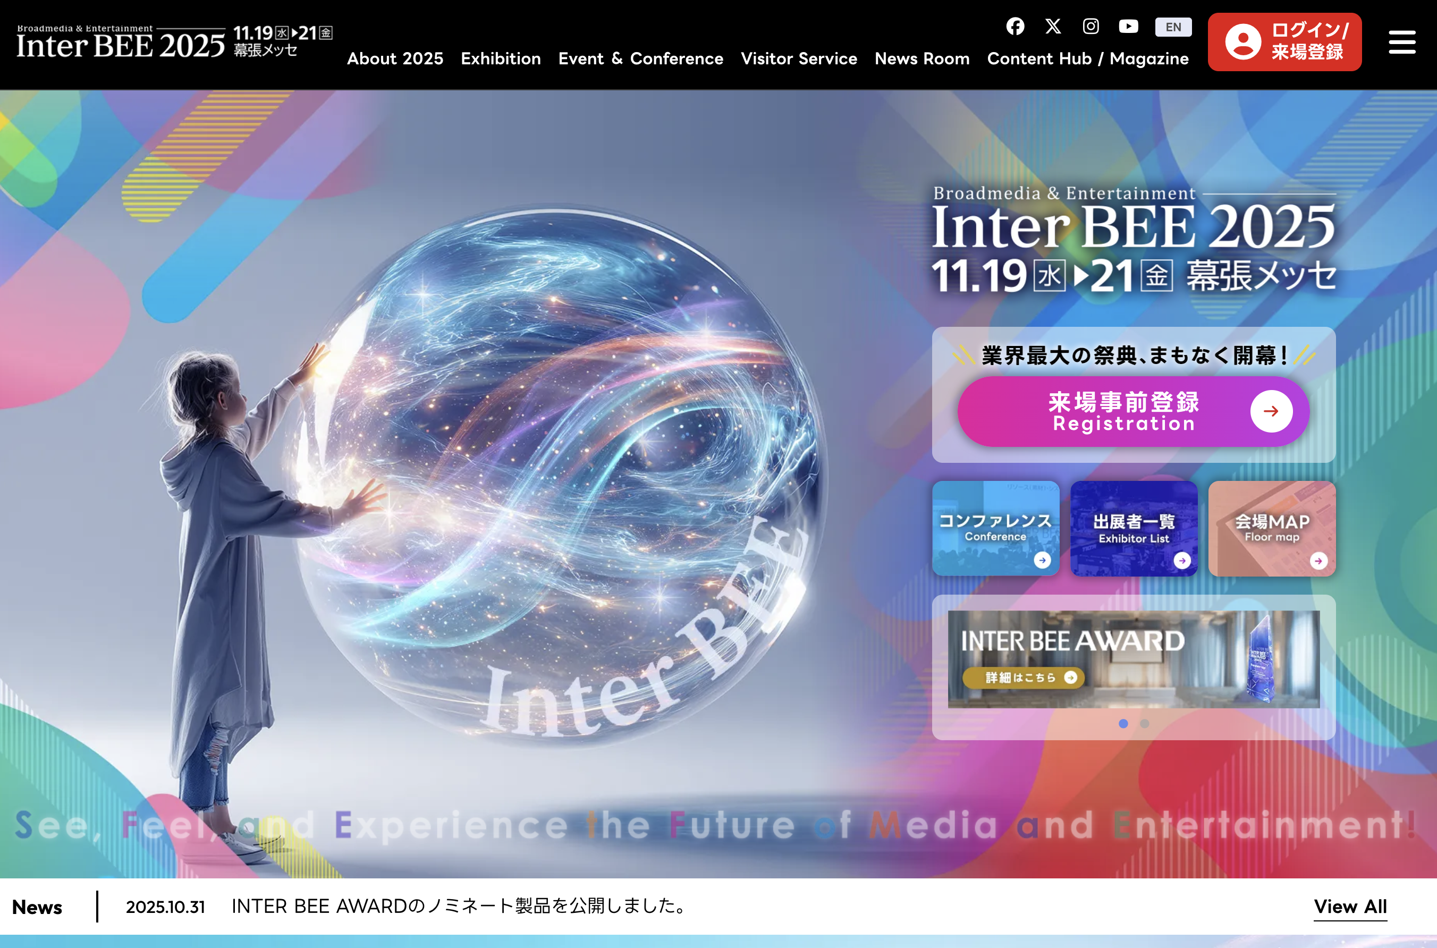Open the News Room section
Image resolution: width=1437 pixels, height=948 pixels.
(922, 58)
